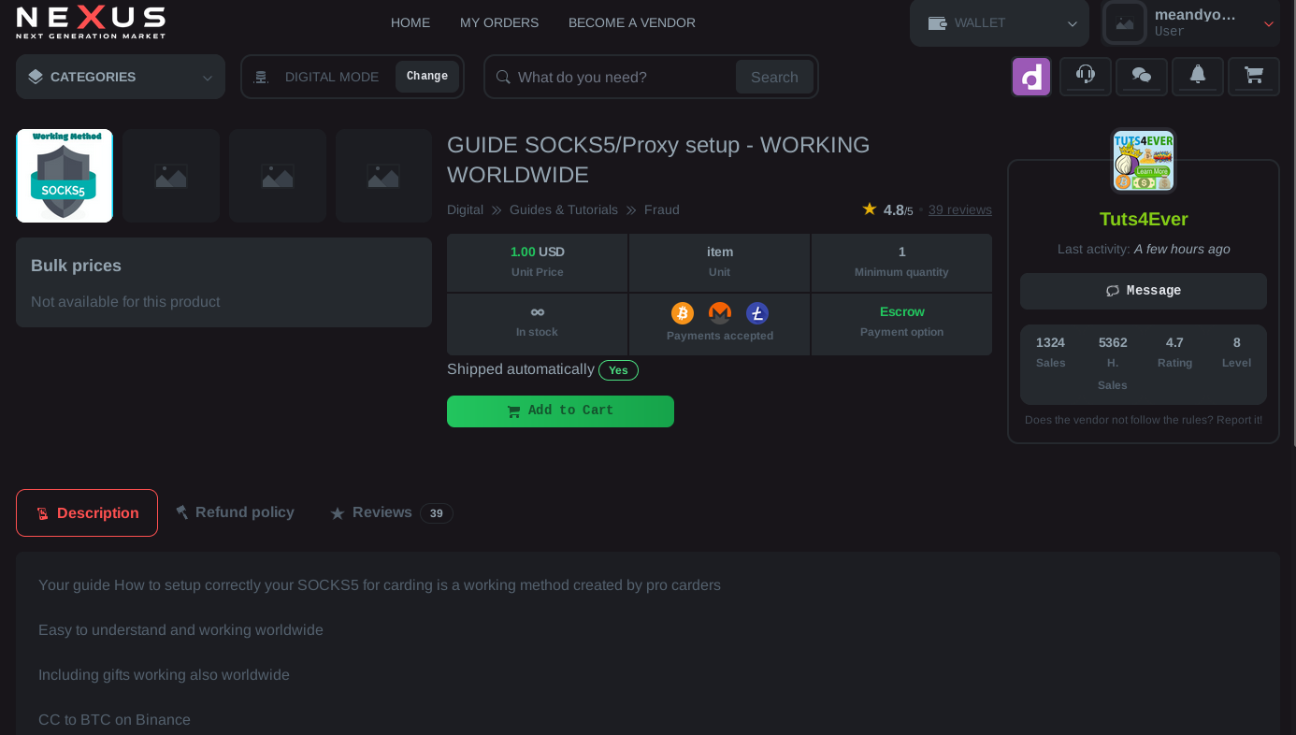This screenshot has width=1296, height=735.
Task: Select the SOCKS5 product thumbnail
Action: [65, 176]
